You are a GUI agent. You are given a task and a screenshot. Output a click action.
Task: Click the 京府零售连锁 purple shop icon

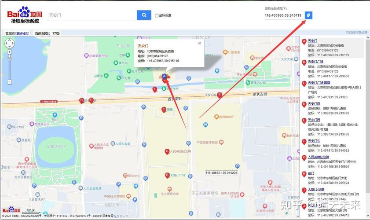(x=86, y=56)
